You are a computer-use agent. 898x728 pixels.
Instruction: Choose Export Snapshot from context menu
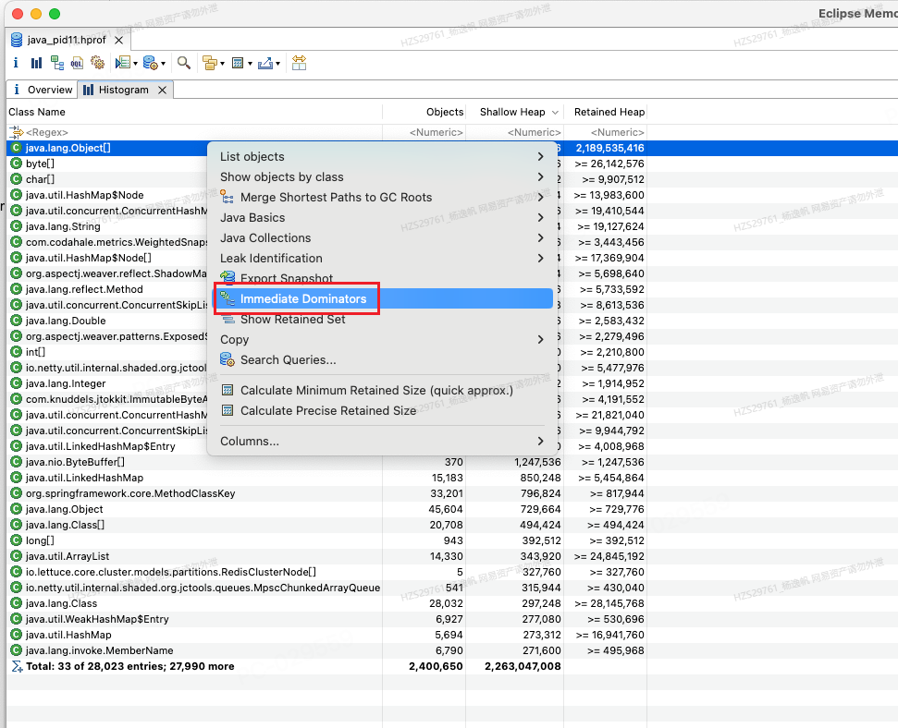pyautogui.click(x=382, y=279)
